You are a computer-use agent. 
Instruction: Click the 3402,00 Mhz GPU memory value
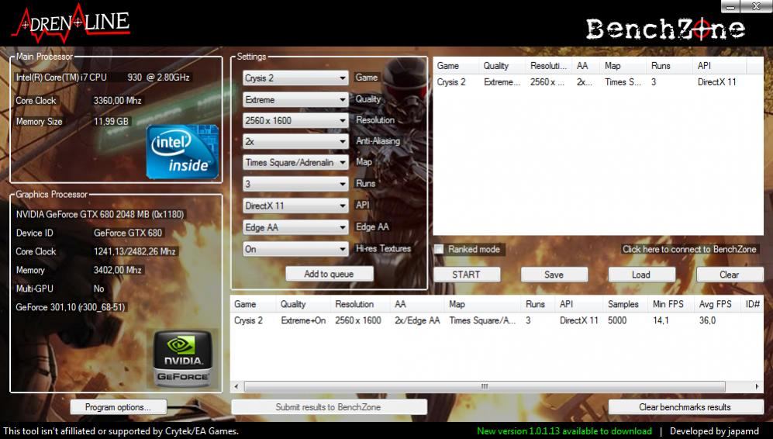point(118,271)
